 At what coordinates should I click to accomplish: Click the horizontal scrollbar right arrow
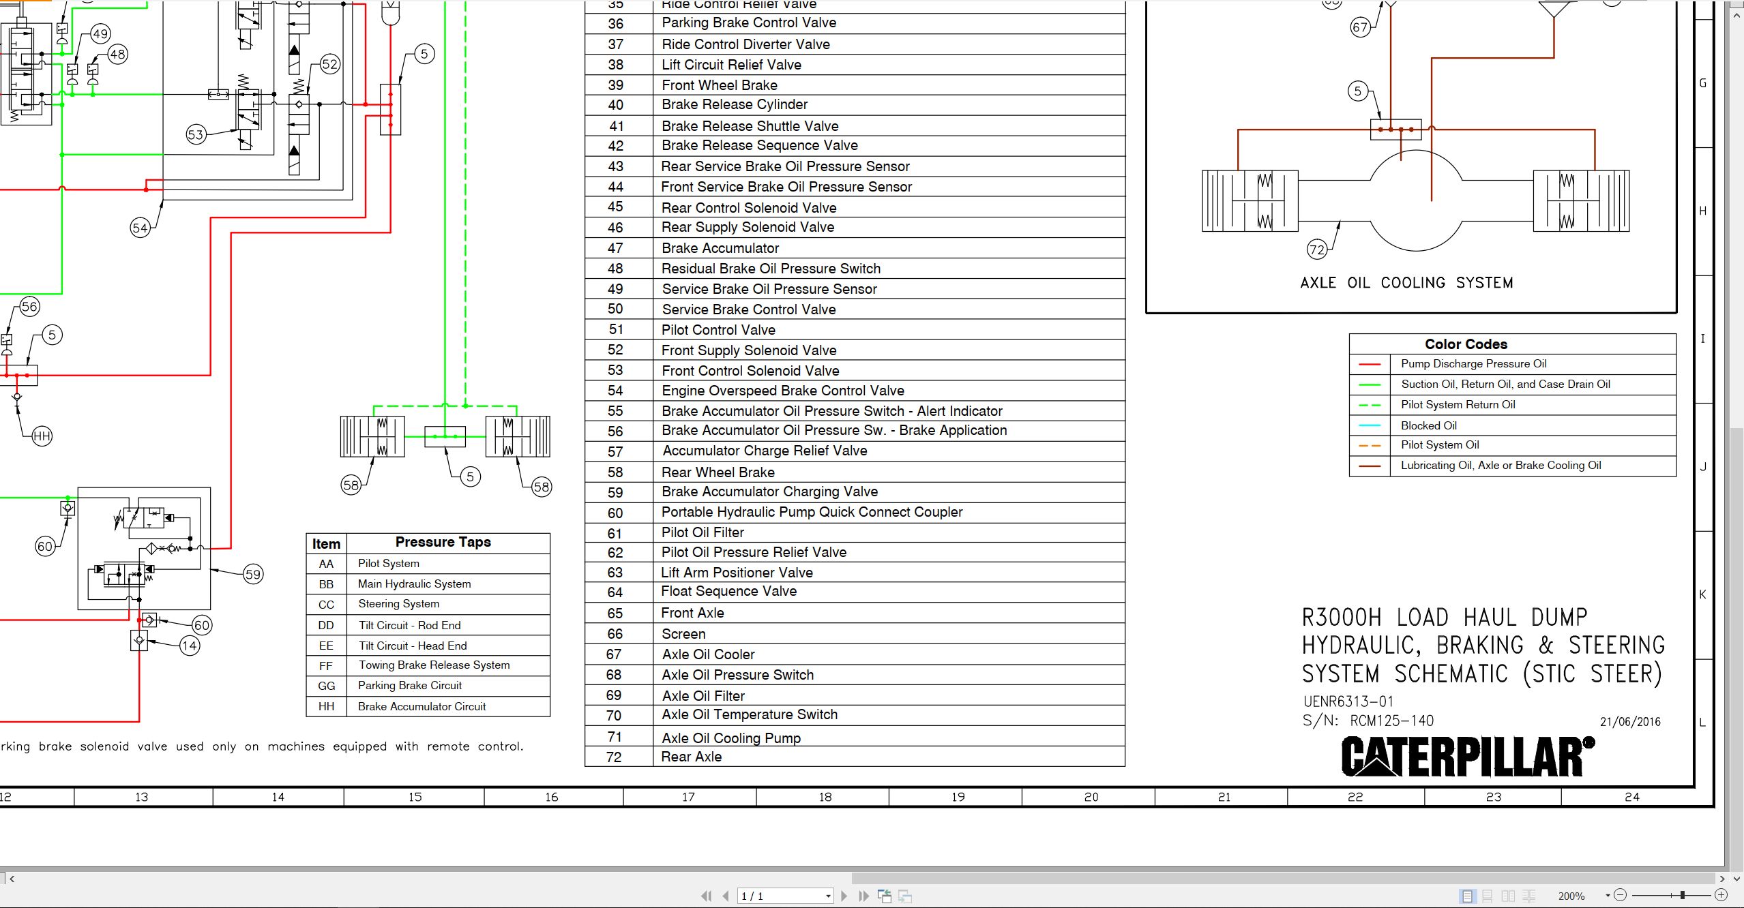tap(1722, 878)
